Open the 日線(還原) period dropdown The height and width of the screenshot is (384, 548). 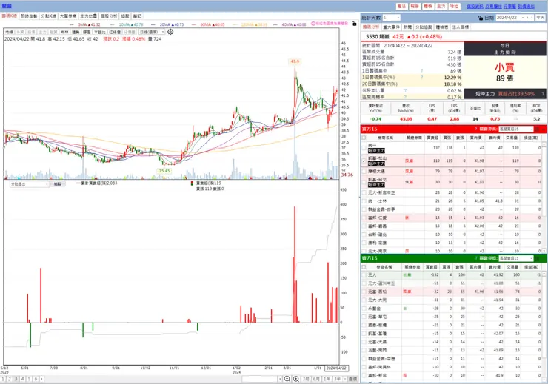152,32
